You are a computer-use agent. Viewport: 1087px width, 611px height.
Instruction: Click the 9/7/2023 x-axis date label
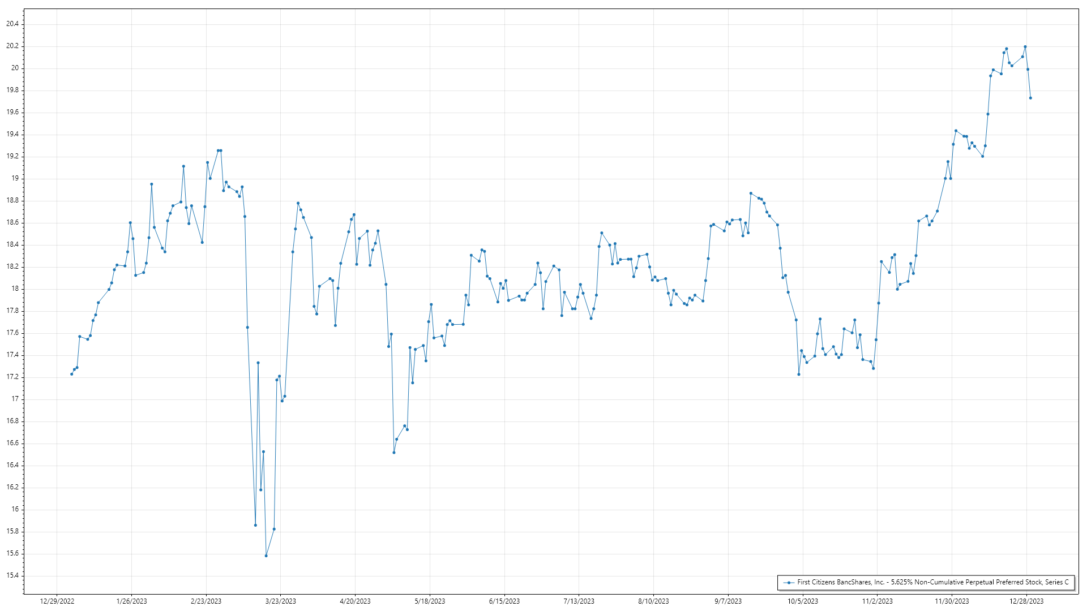[x=728, y=601]
